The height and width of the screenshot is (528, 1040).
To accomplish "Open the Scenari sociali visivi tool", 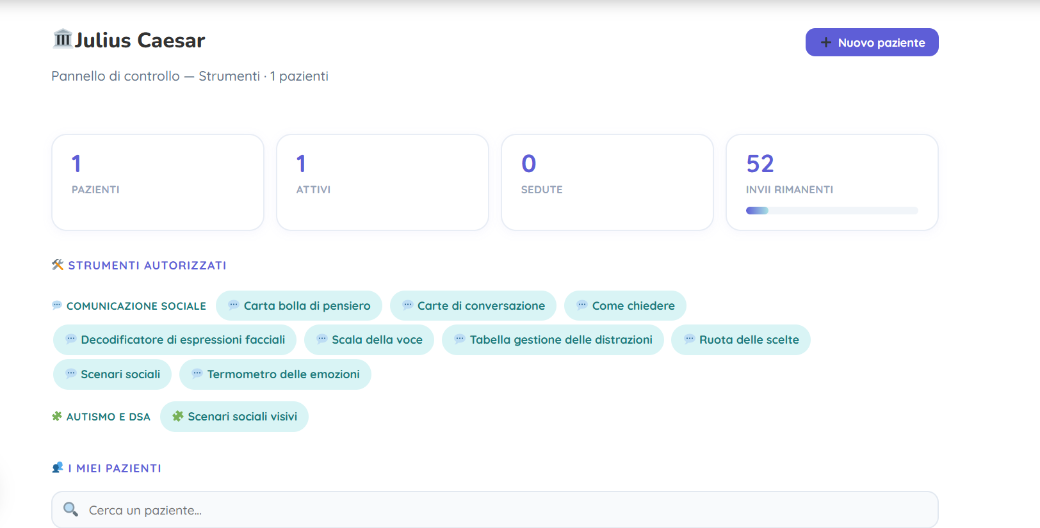I will click(x=234, y=417).
